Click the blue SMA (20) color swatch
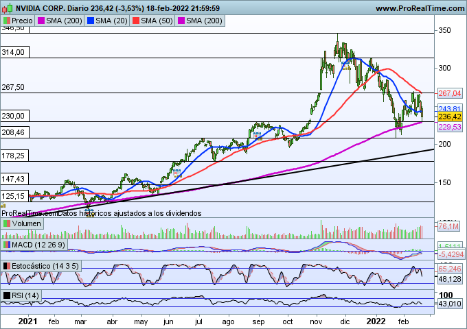The height and width of the screenshot is (329, 467). (x=90, y=21)
